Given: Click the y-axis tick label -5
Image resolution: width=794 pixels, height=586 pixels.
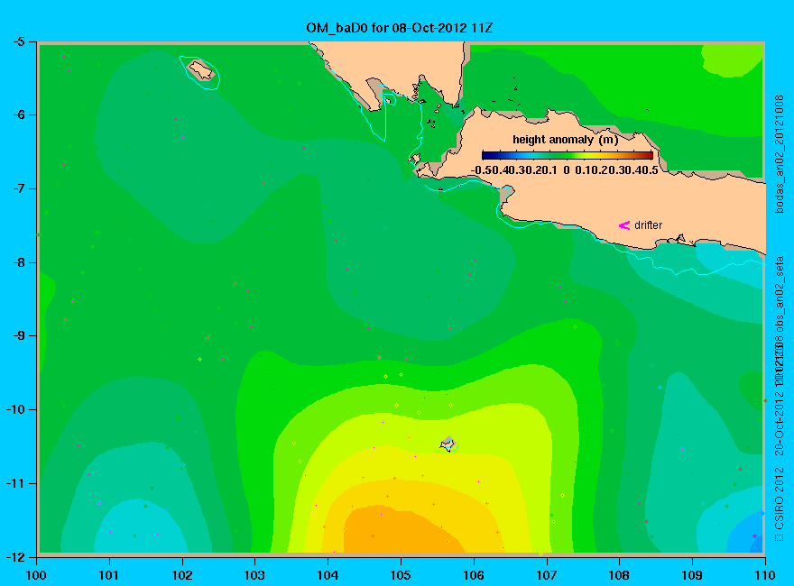Looking at the screenshot, I should click(x=18, y=41).
